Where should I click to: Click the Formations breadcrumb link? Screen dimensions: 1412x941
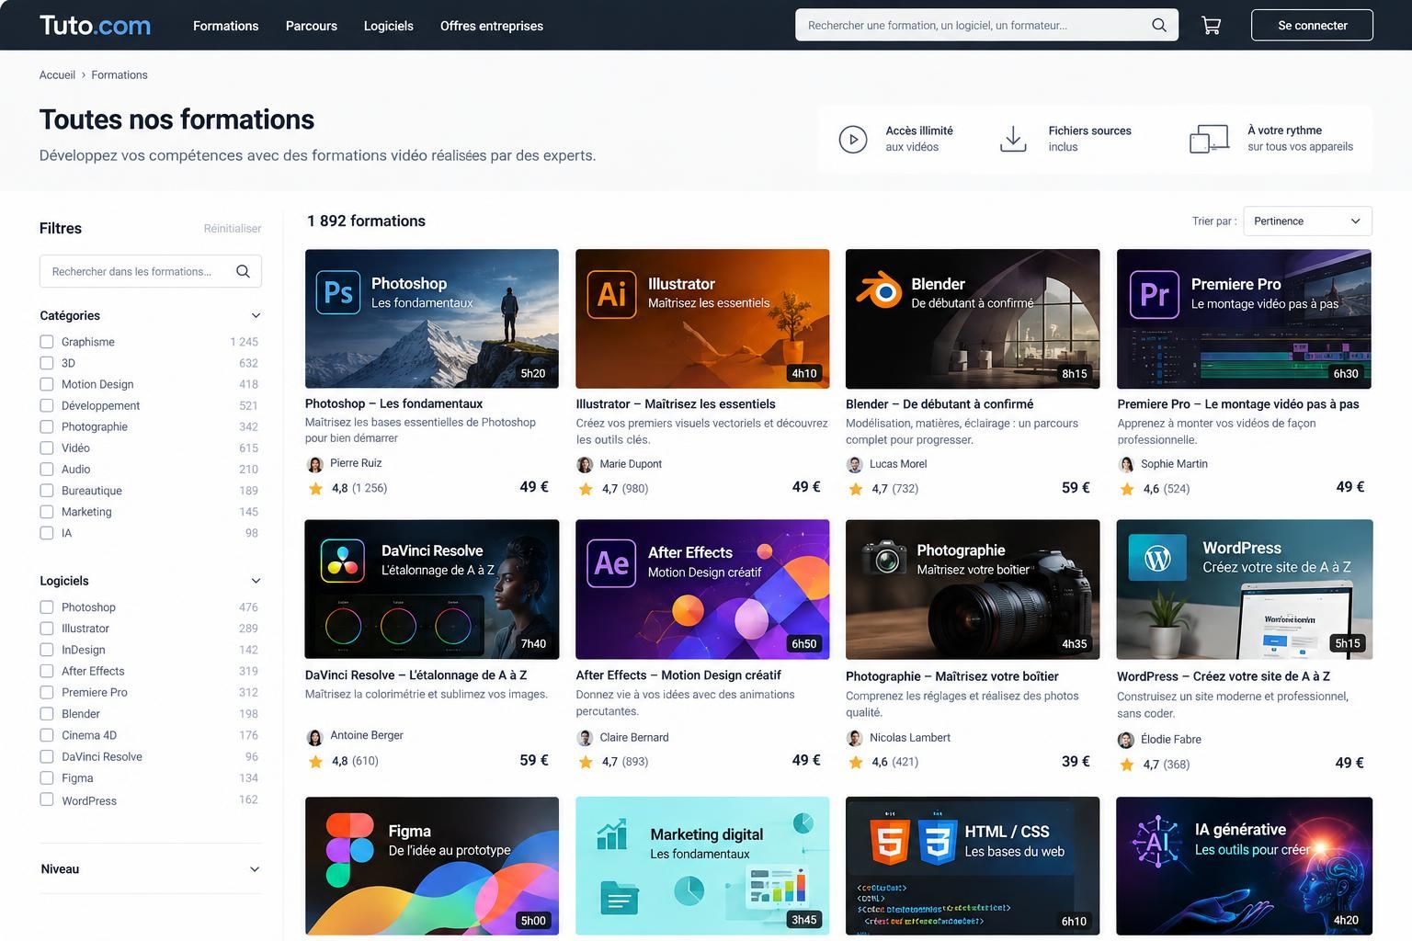pyautogui.click(x=120, y=75)
